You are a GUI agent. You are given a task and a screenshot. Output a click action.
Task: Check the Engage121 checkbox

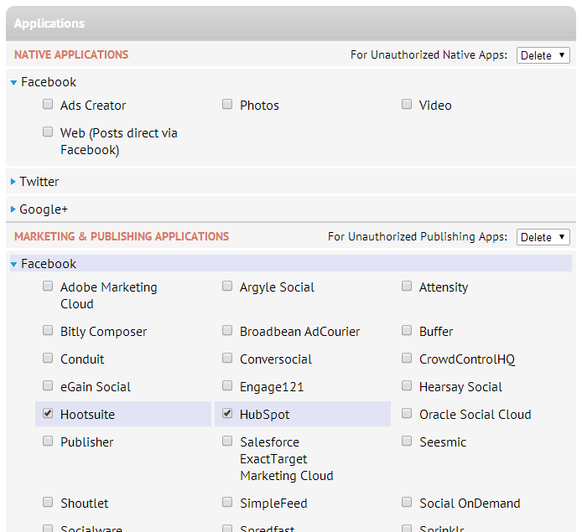coord(227,385)
